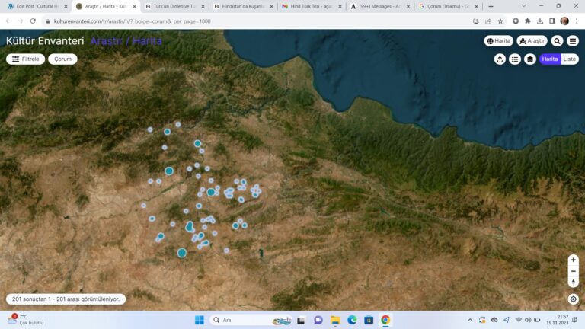
Task: Click the browser address bar URL
Action: 132,21
